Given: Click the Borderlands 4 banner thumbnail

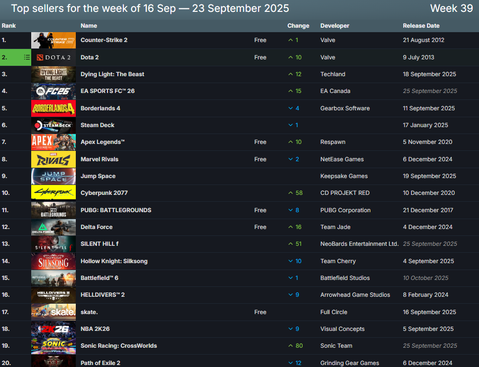Looking at the screenshot, I should coord(53,108).
